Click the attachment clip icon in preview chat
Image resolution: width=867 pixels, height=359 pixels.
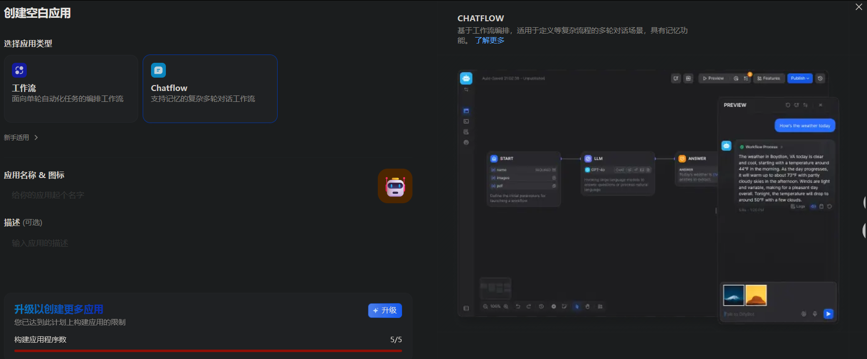(x=804, y=314)
